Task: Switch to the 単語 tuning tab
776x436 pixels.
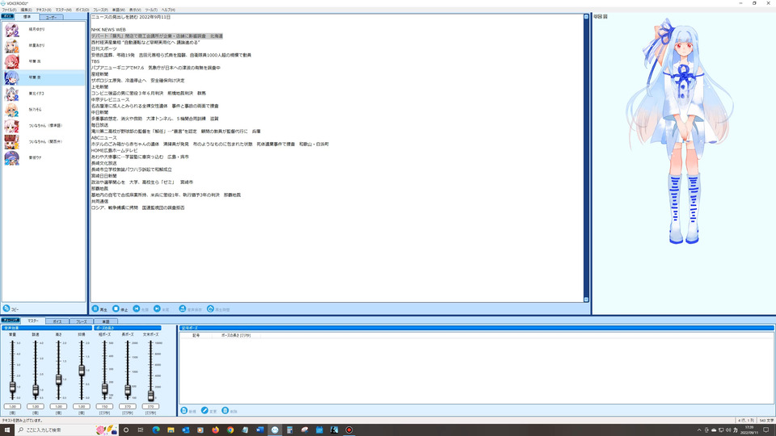Action: click(105, 321)
